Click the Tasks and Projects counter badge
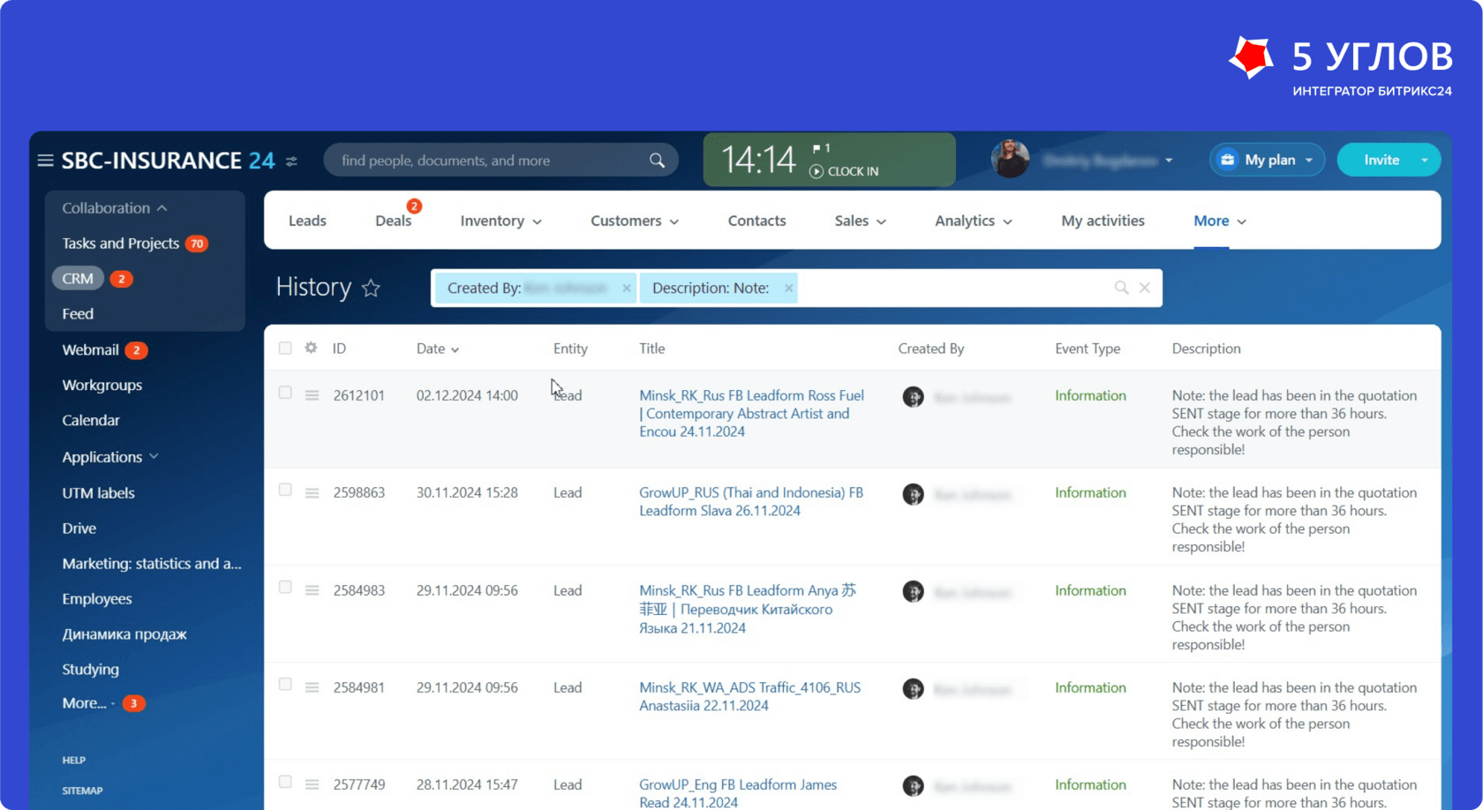 (x=197, y=244)
